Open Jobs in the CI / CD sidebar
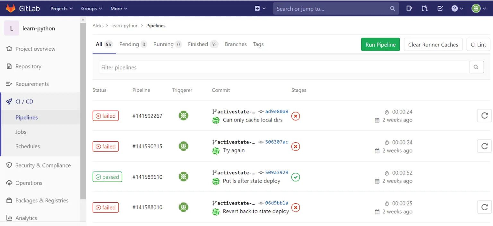This screenshot has height=226, width=493. click(x=21, y=132)
